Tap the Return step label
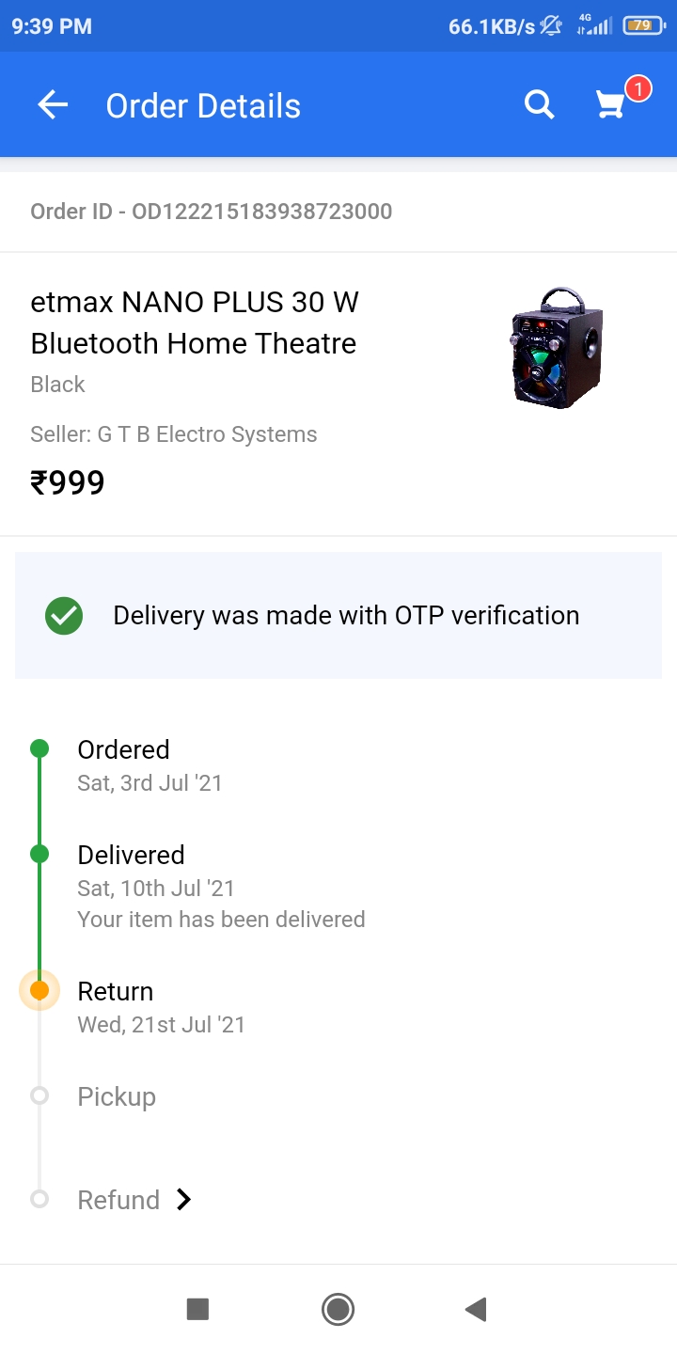677x1354 pixels. [x=116, y=991]
